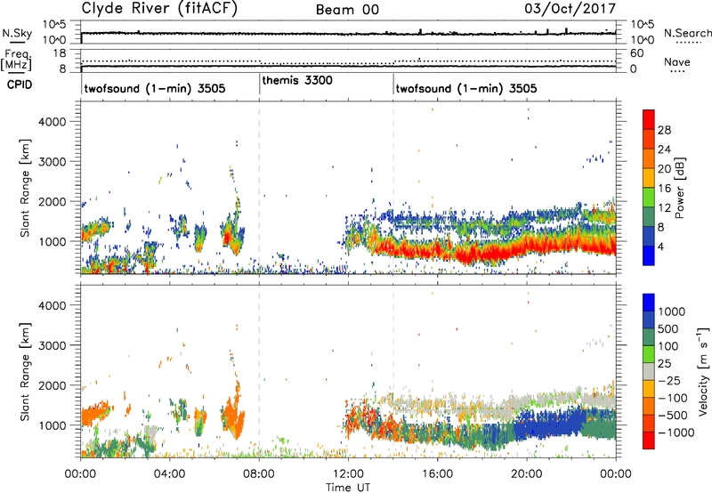Click the 'Power [dB]' colorbar title
Viewport: 712px width, 493px height.
pos(680,188)
